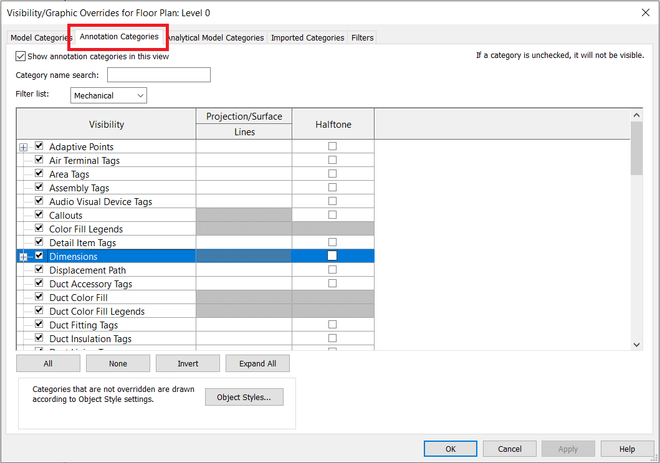
Task: Click the scrollbar down arrow
Action: [x=636, y=344]
